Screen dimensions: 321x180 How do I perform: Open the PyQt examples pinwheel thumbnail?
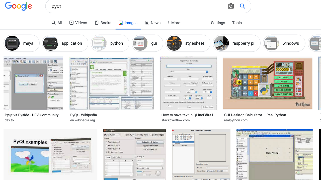coord(50,154)
